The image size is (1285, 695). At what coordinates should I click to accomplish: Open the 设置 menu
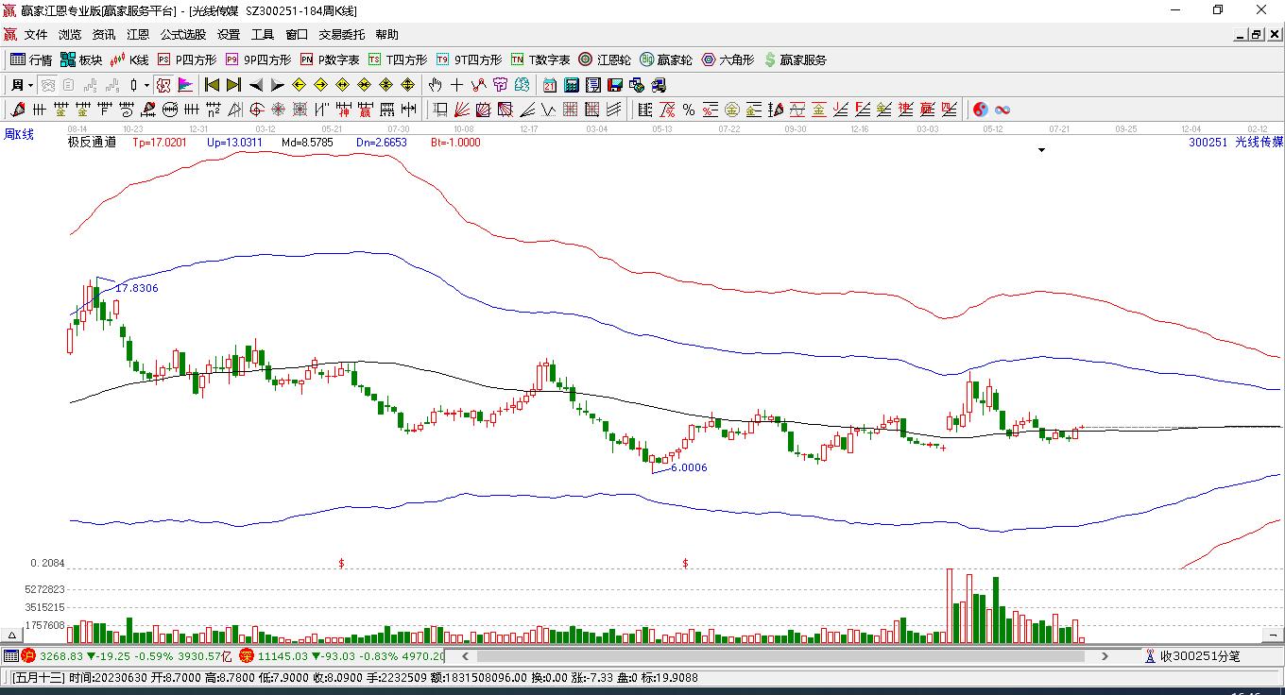click(x=229, y=35)
